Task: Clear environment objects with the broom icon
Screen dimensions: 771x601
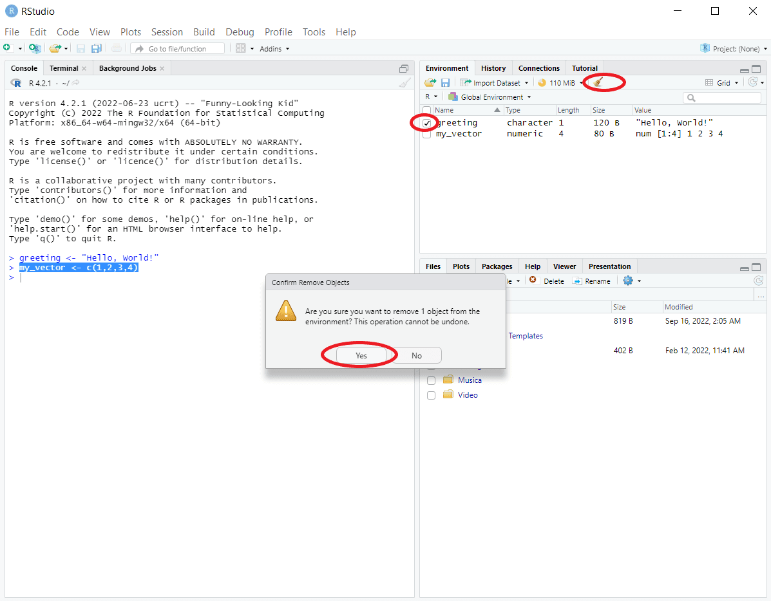Action: tap(598, 82)
